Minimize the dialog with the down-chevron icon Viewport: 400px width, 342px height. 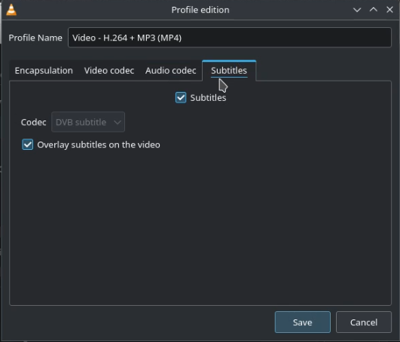[357, 10]
